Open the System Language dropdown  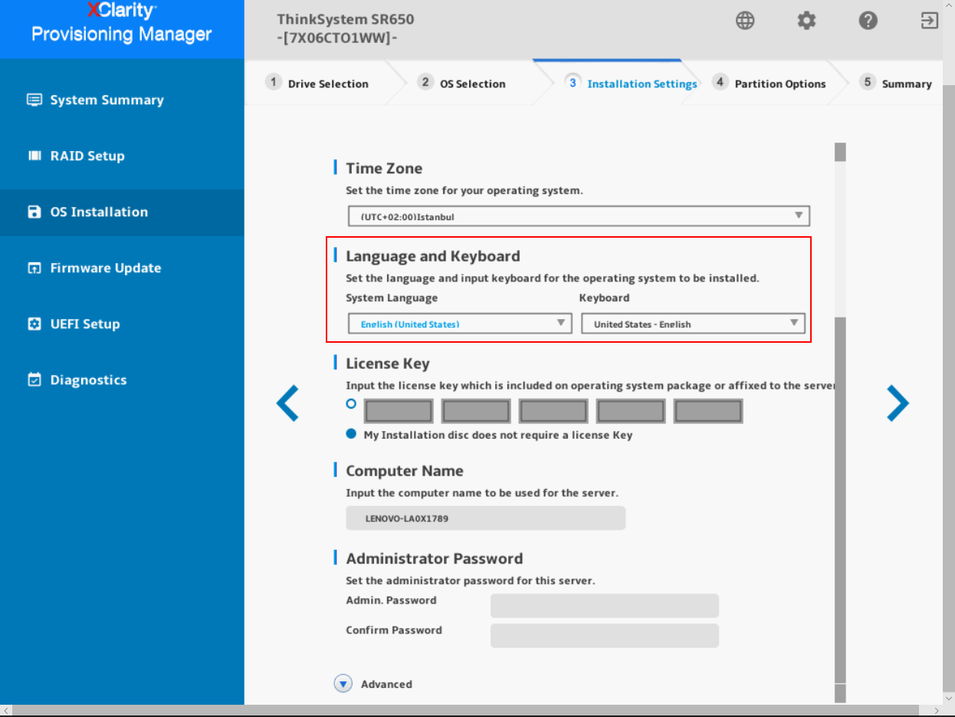coord(460,324)
